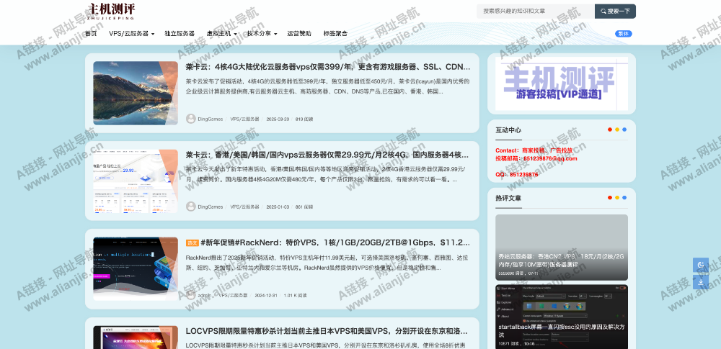Click author name admin under RackNerd post
721x349 pixels.
point(205,295)
